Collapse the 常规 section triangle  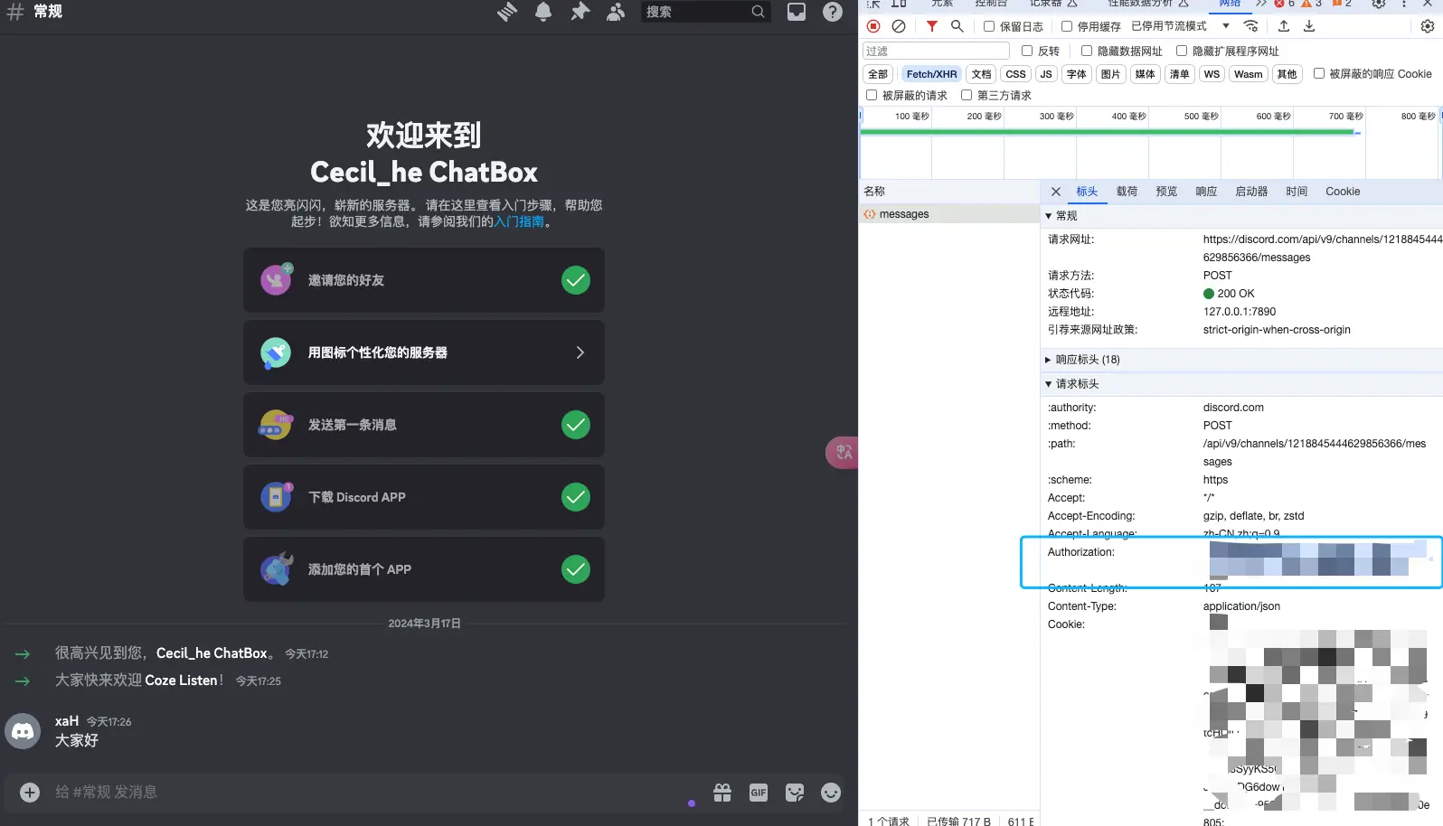click(1048, 216)
